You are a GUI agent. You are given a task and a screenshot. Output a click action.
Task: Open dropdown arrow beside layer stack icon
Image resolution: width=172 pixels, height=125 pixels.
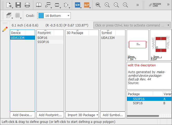pyautogui.click(x=12, y=18)
